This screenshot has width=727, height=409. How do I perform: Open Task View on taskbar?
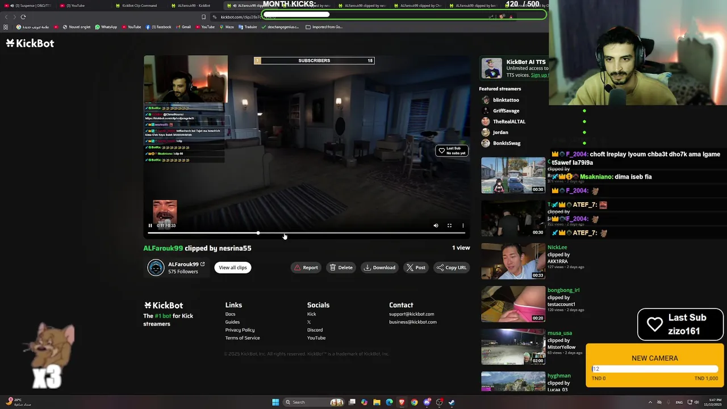(352, 402)
